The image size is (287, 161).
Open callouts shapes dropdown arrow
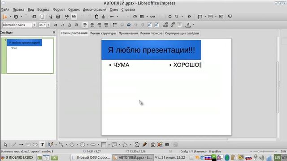point(120,144)
